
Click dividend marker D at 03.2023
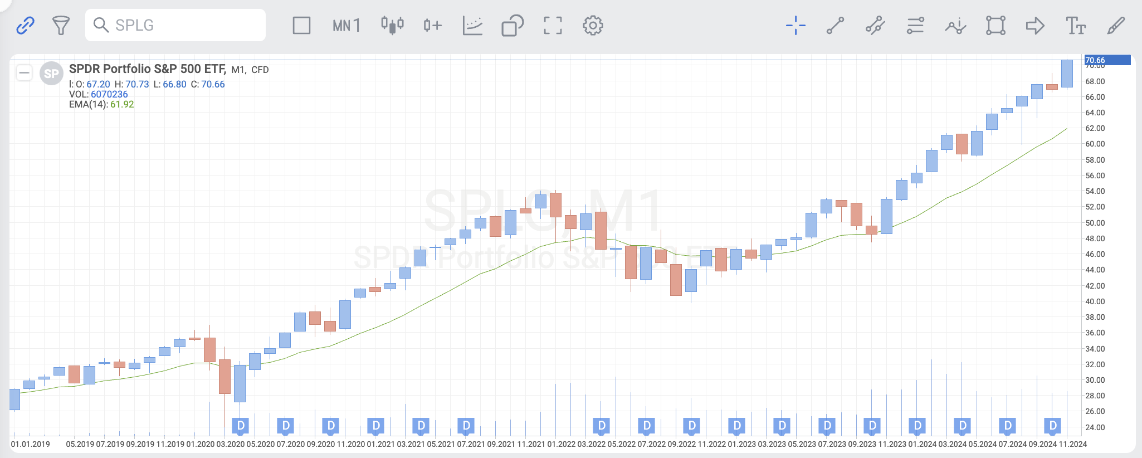(x=782, y=426)
